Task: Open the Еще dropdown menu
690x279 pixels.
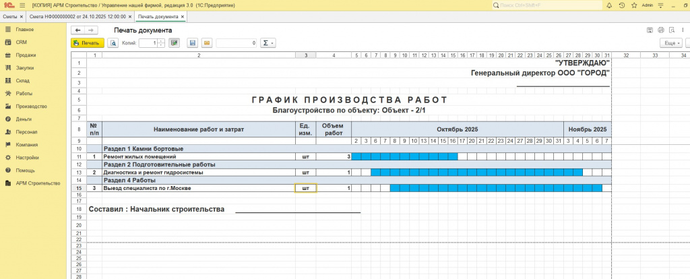Action: tap(671, 43)
